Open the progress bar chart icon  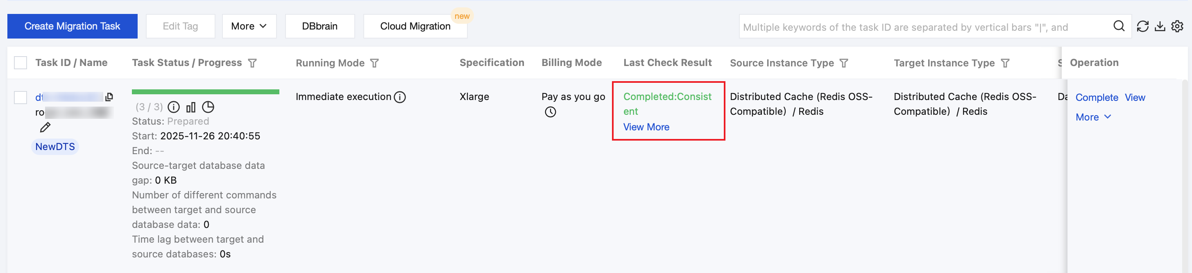tap(190, 107)
